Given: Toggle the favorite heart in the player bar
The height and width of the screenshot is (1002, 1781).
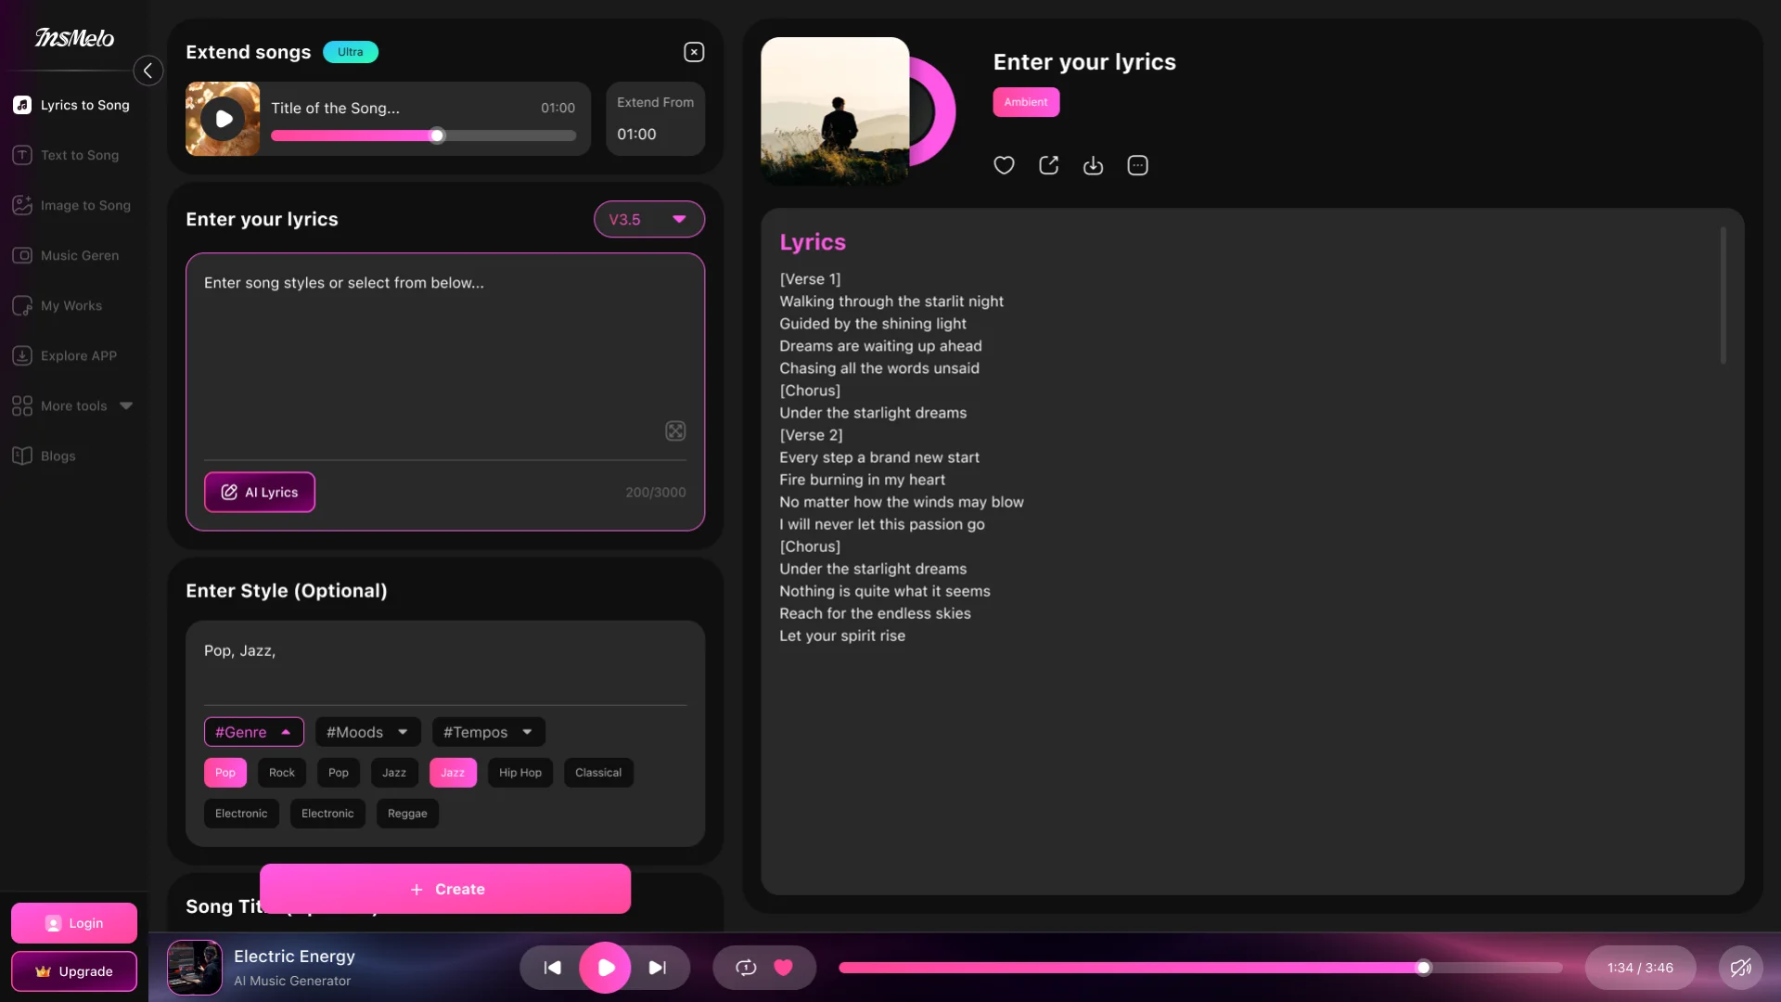Looking at the screenshot, I should [x=784, y=968].
